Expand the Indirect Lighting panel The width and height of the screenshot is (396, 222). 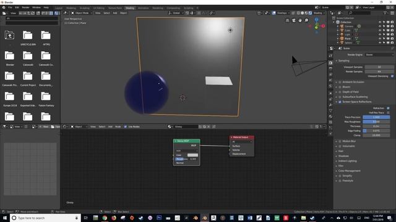(x=347, y=161)
